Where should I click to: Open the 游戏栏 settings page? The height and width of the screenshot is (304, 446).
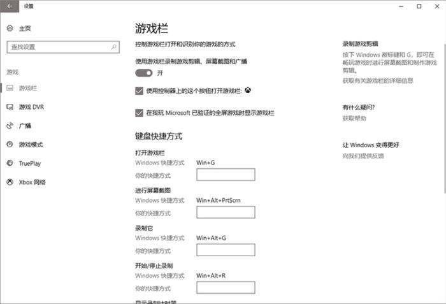(28, 88)
